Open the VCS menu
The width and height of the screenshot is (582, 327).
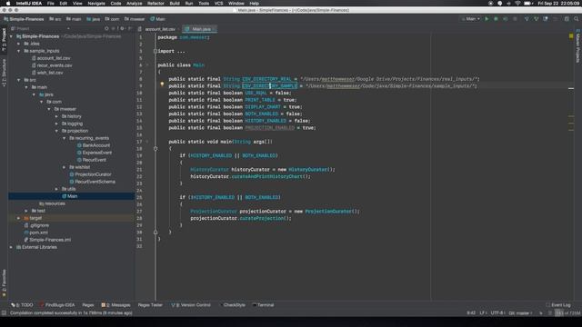pyautogui.click(x=218, y=4)
